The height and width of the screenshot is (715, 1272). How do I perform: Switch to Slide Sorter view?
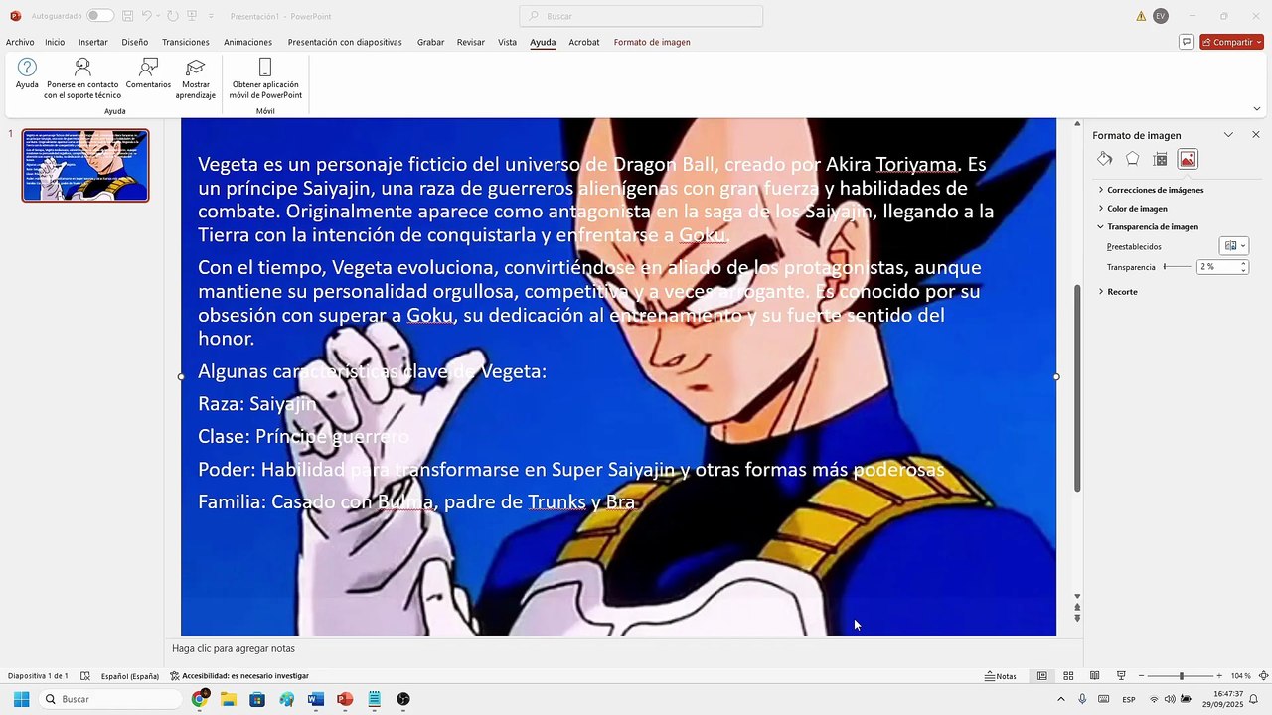(1068, 676)
